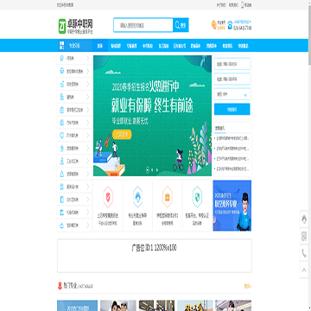The height and width of the screenshot is (311, 311).
Task: Open the first text link in top-right bar
Action: [x=221, y=4]
